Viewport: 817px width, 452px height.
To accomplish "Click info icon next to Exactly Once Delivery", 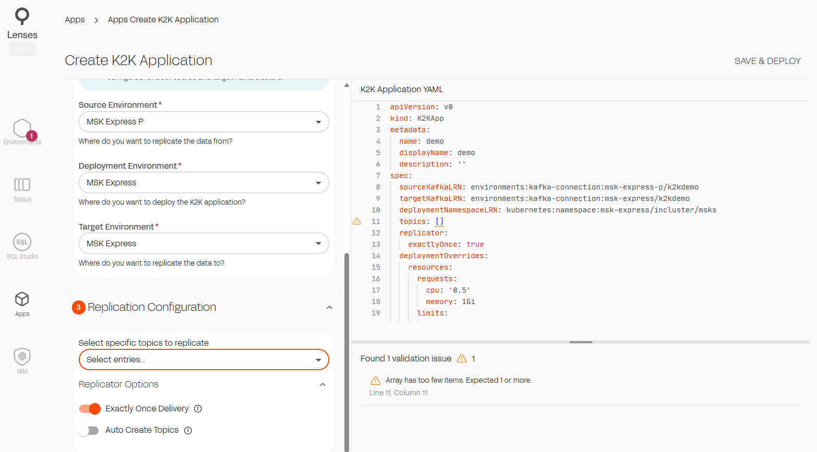I will [198, 409].
